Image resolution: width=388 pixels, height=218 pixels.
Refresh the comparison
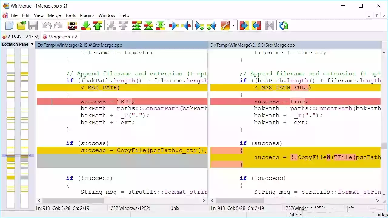[x=283, y=25]
